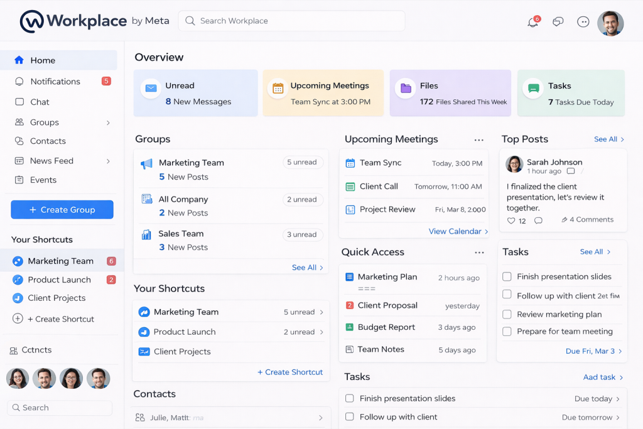The image size is (643, 429).
Task: Select Contacts in the left navigation
Action: (x=47, y=141)
